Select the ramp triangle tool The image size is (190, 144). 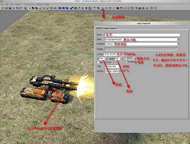point(114,8)
